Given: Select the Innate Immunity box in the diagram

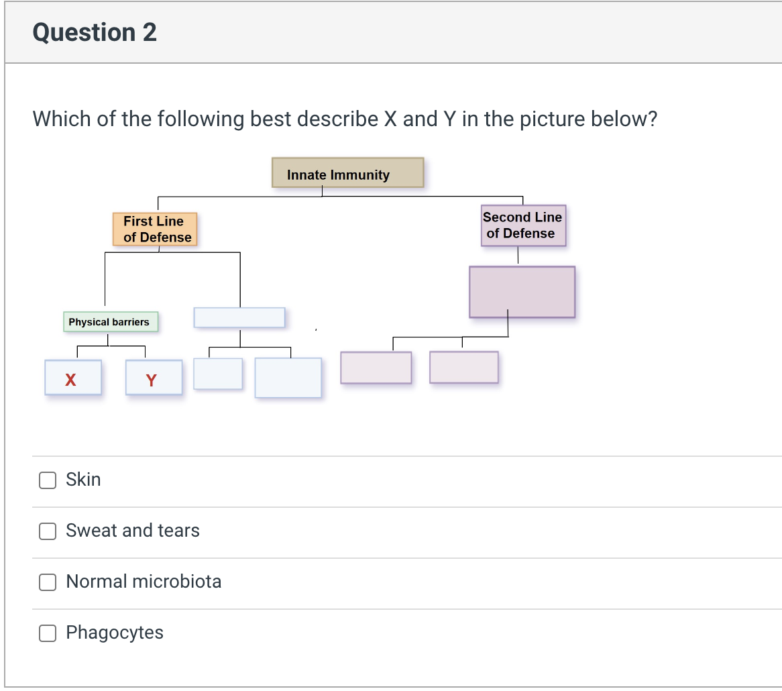Looking at the screenshot, I should point(347,172).
